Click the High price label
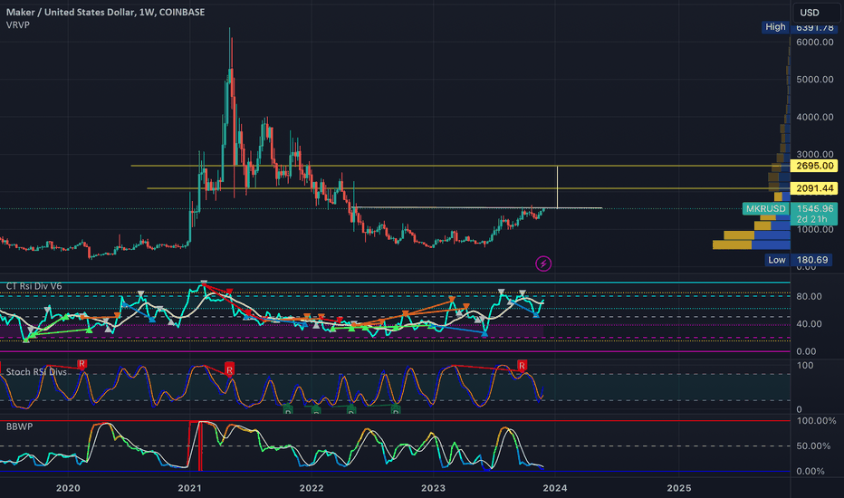Viewport: 844px width, 498px height. coord(775,27)
